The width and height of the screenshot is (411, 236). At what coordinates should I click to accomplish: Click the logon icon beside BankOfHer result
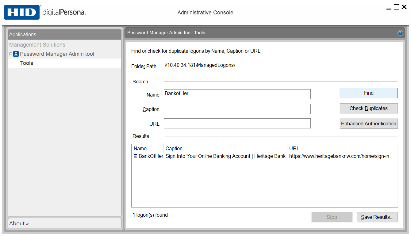[136, 156]
